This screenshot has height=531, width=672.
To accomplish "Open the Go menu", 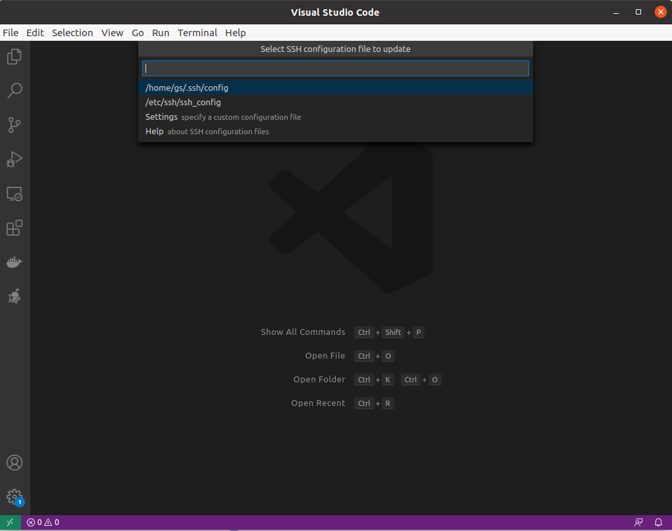I will pyautogui.click(x=138, y=33).
